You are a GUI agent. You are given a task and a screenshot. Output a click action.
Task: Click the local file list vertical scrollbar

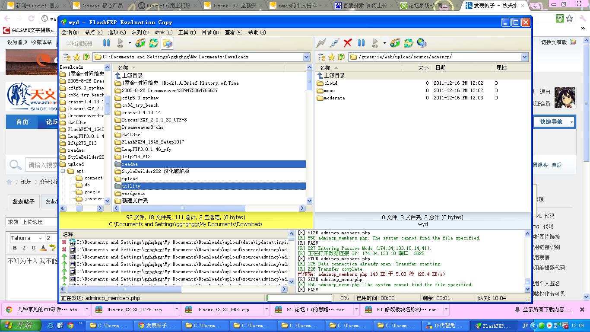[309, 134]
